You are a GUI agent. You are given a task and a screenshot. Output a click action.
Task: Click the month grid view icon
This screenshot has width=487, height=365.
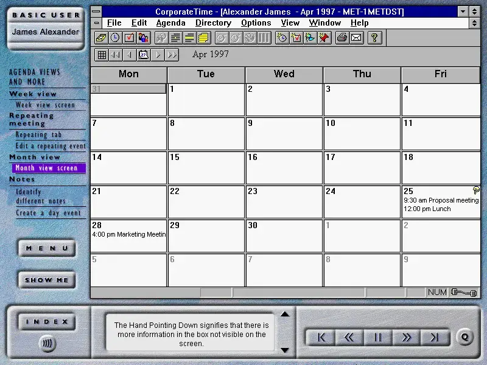click(102, 55)
